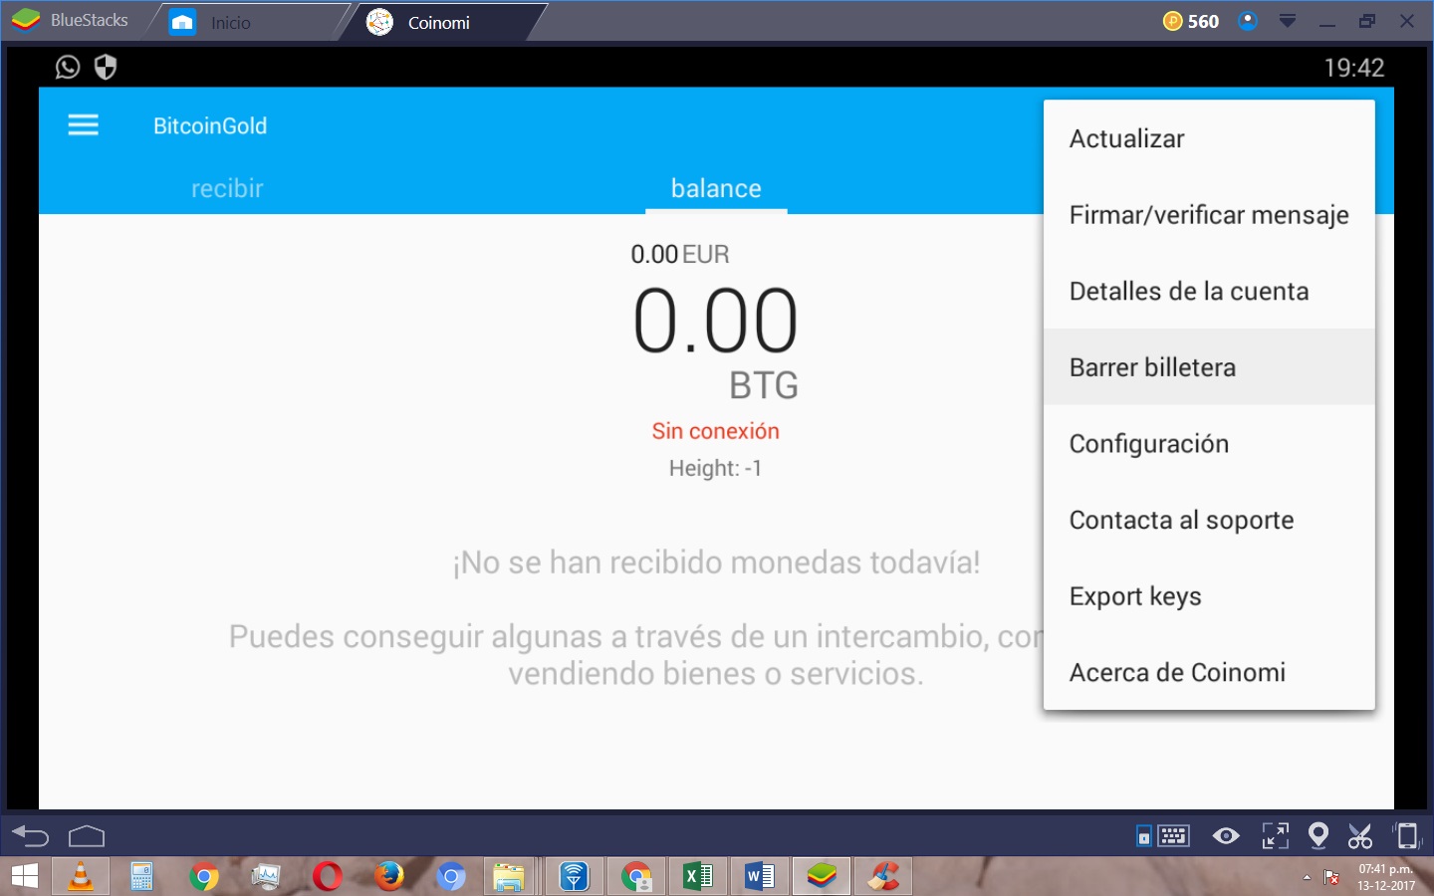This screenshot has height=896, width=1434.
Task: Click the scissors screenshot tool
Action: point(1360,835)
